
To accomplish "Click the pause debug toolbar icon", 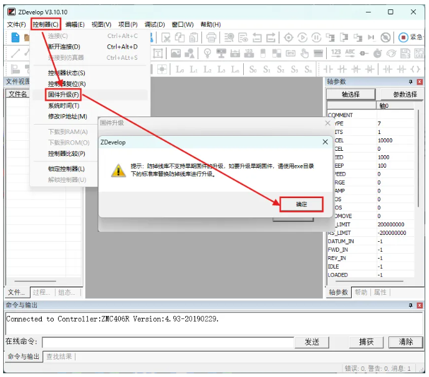I will tap(316, 37).
